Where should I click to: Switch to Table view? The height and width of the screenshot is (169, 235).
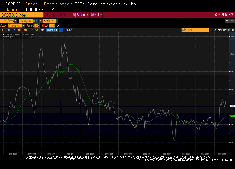click(x=69, y=30)
